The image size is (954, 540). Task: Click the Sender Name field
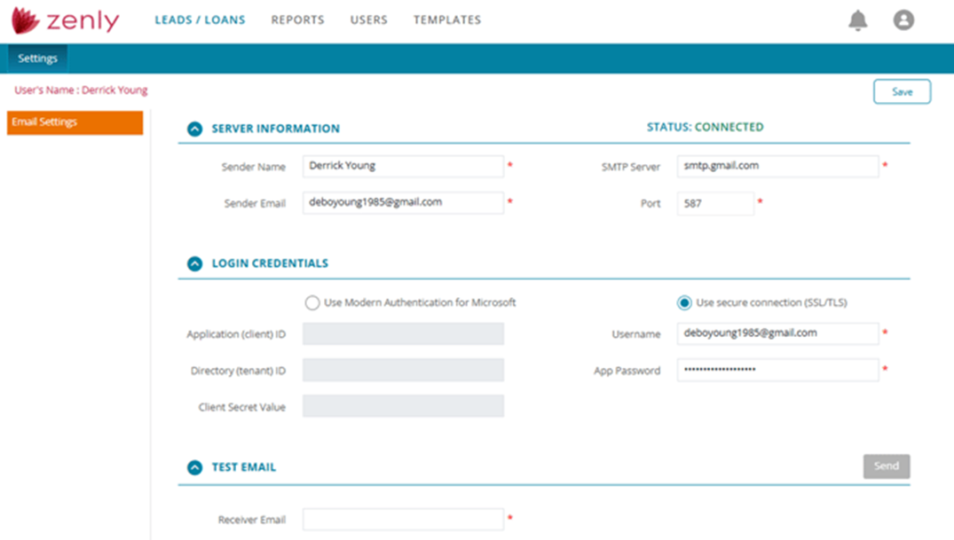coord(403,167)
